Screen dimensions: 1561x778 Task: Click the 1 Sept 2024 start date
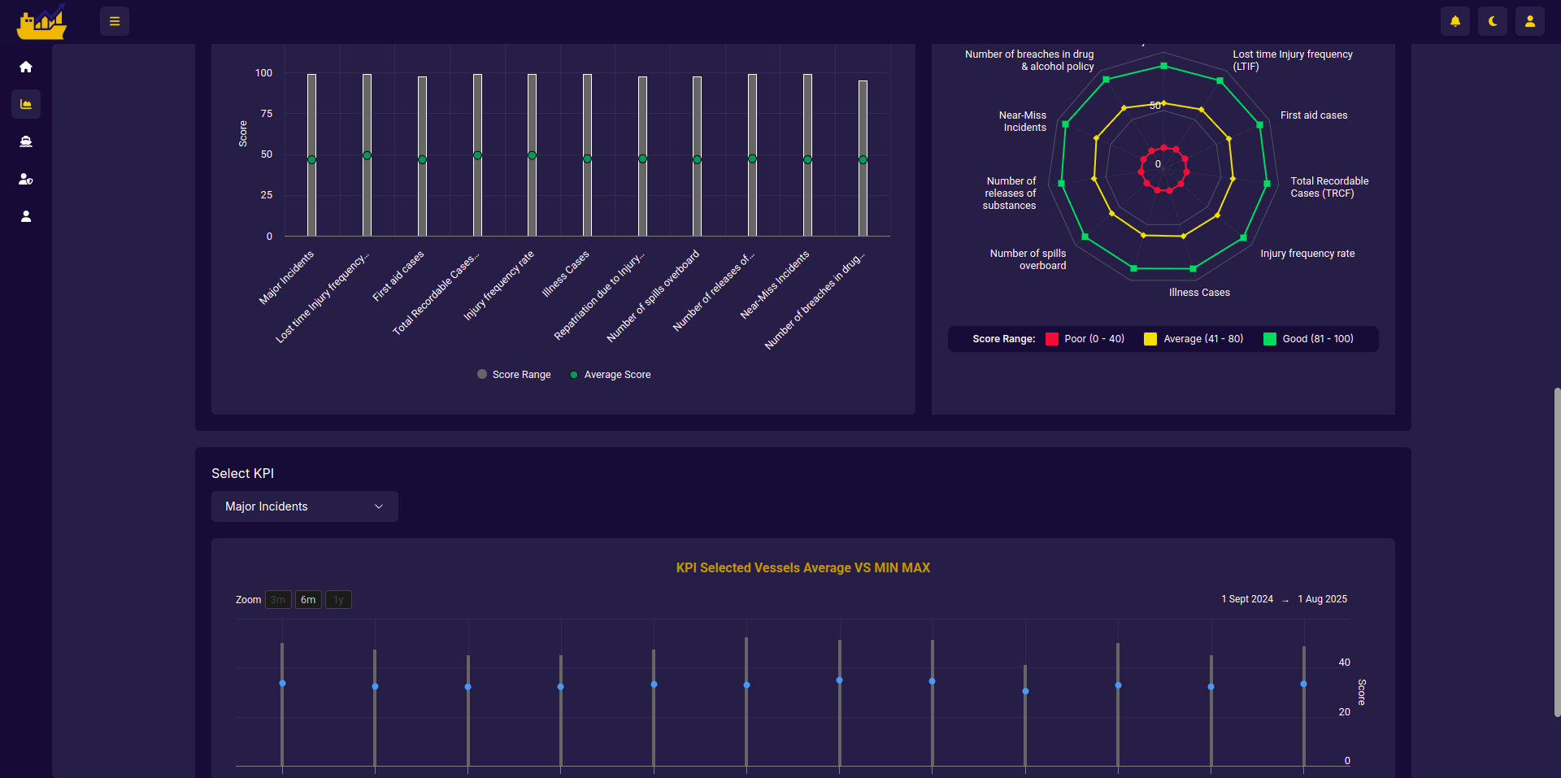tap(1246, 599)
